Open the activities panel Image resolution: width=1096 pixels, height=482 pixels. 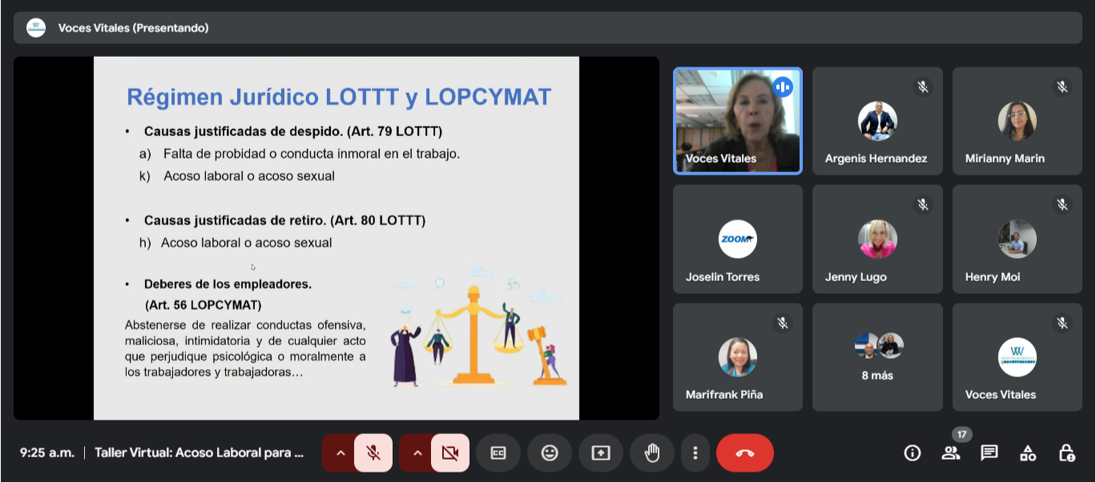pos(1028,453)
